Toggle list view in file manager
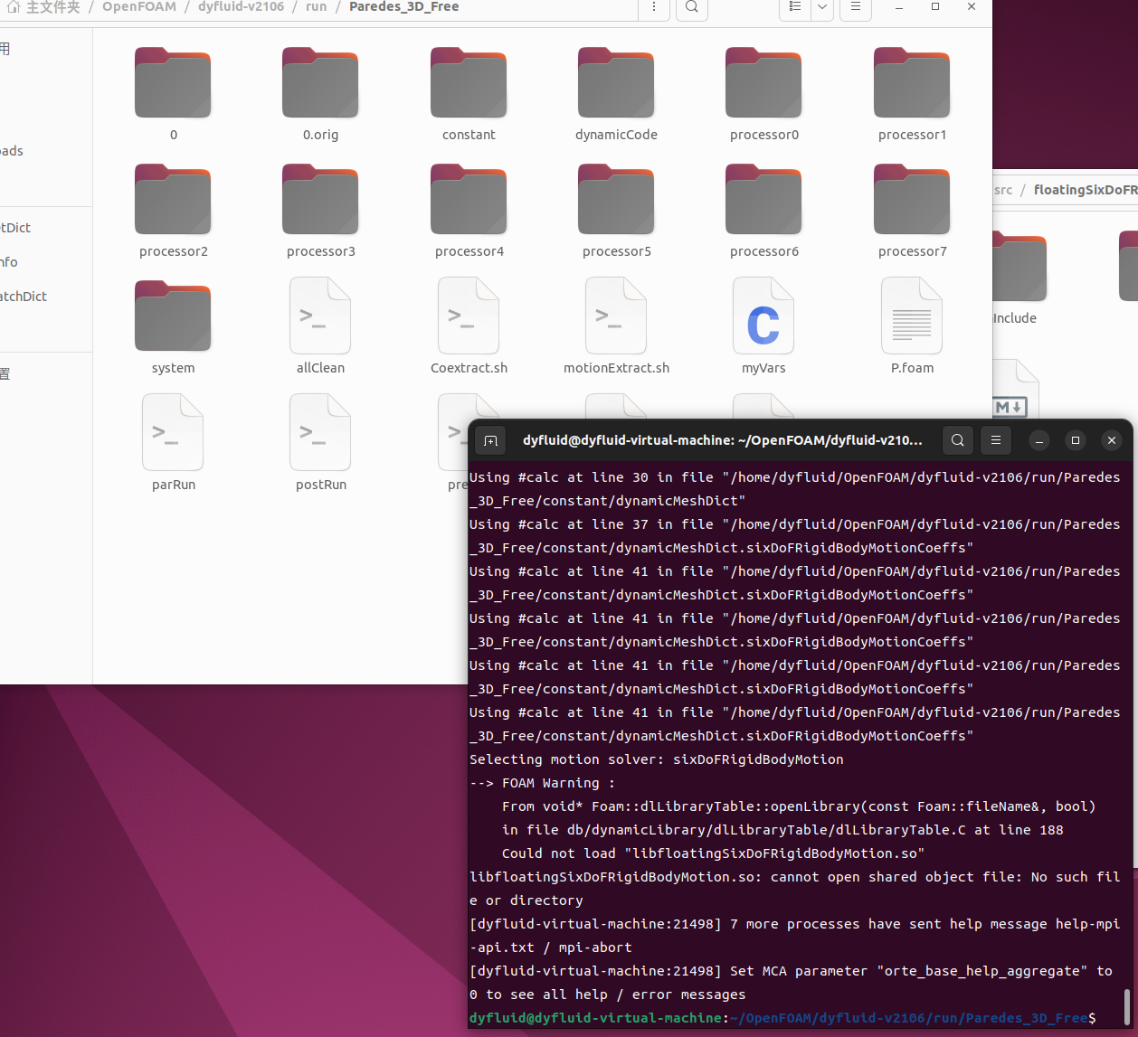Image resolution: width=1138 pixels, height=1037 pixels. 795,7
